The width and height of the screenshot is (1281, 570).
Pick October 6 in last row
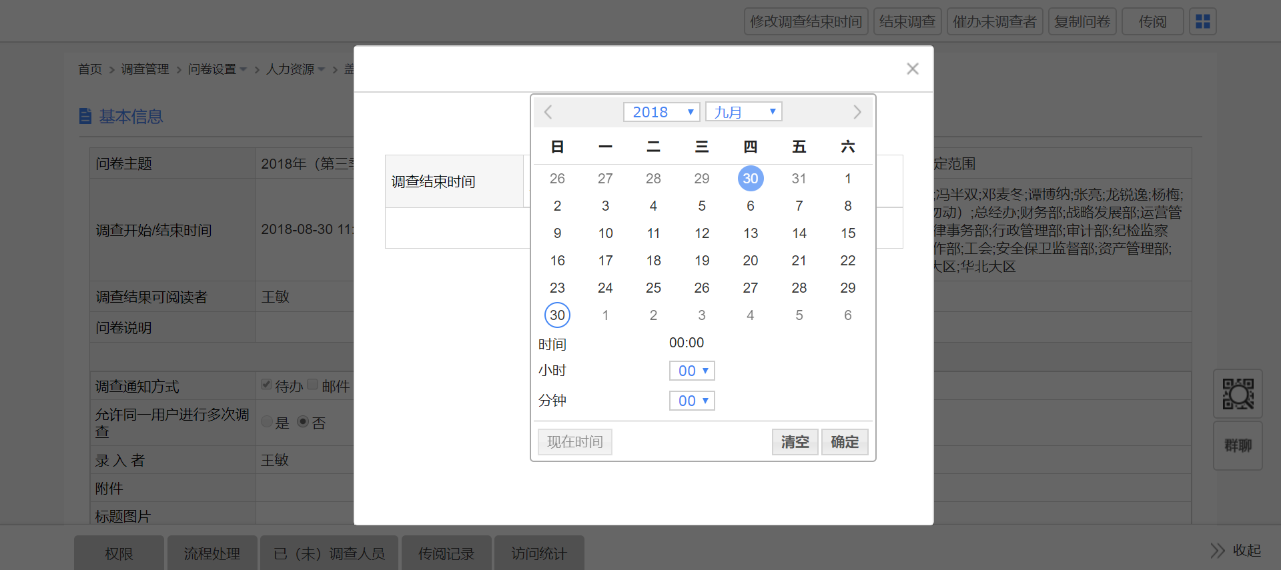click(848, 315)
